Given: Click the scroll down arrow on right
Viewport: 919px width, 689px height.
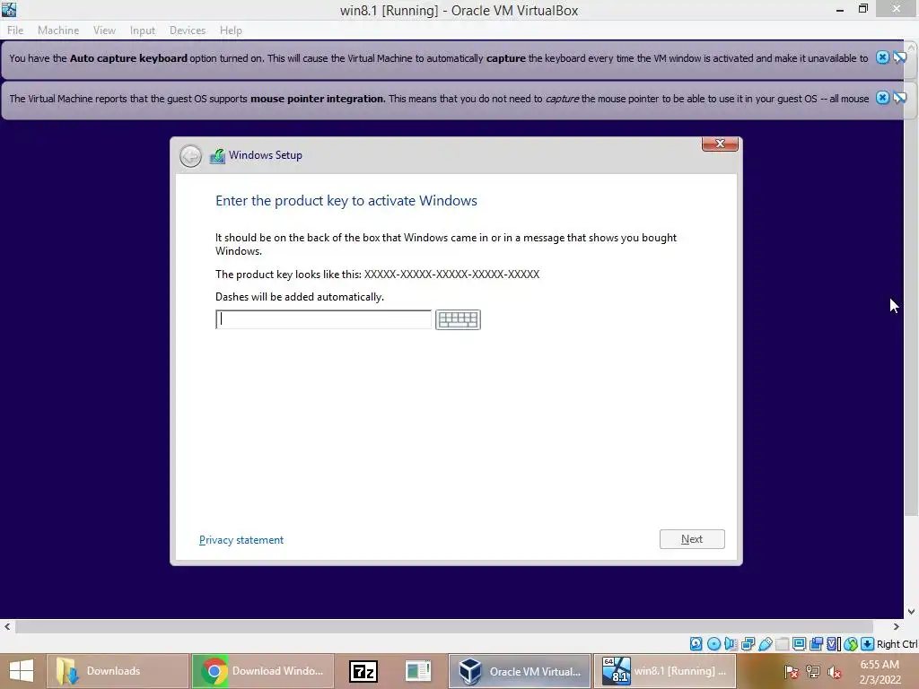Looking at the screenshot, I should pyautogui.click(x=911, y=612).
